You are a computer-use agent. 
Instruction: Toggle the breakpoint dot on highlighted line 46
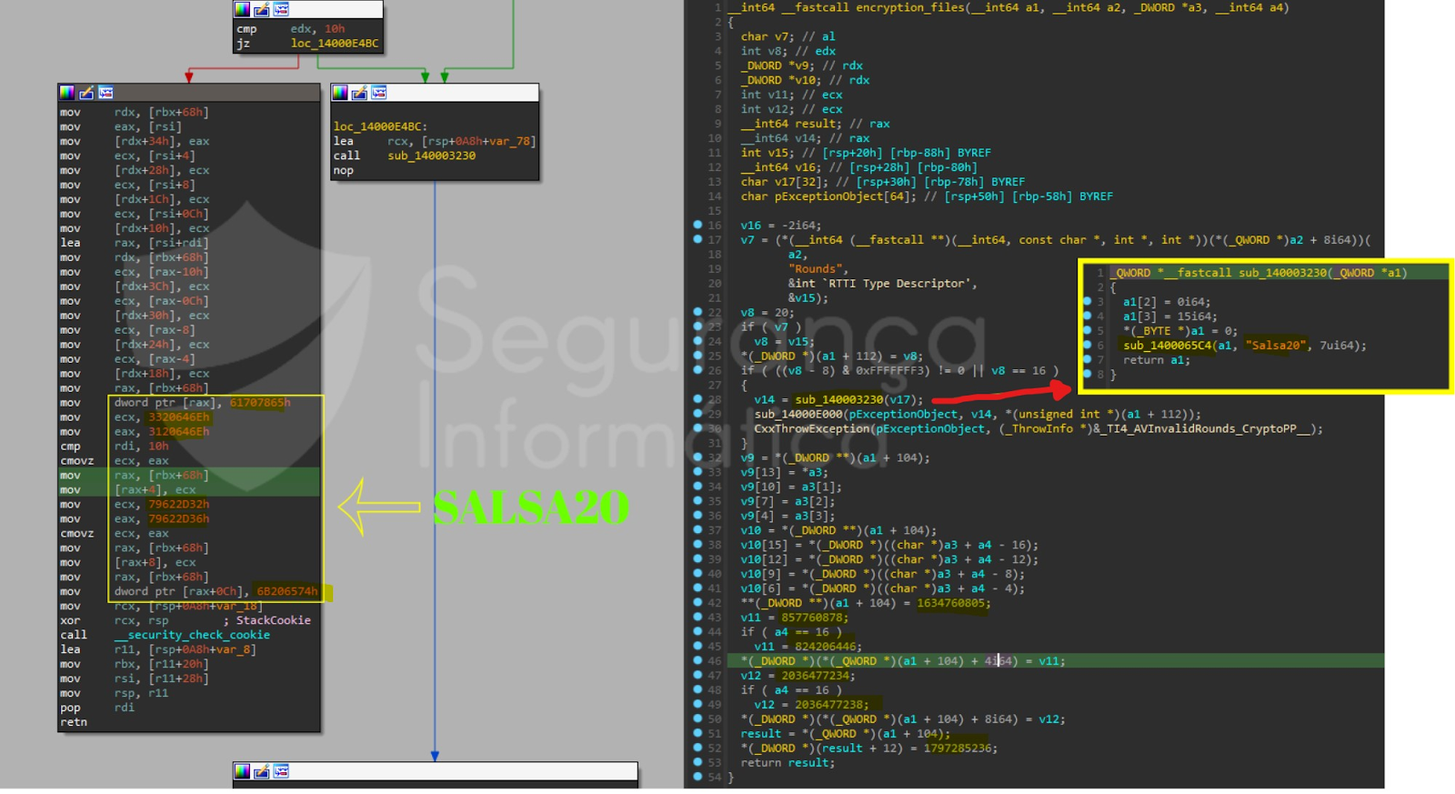click(x=697, y=660)
